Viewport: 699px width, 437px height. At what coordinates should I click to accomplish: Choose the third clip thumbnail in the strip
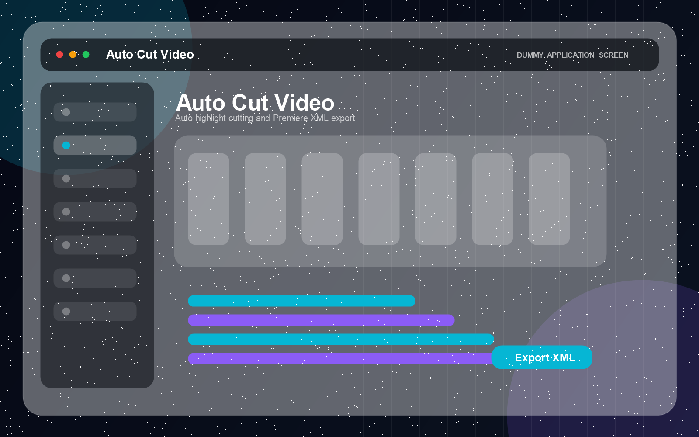pyautogui.click(x=322, y=199)
